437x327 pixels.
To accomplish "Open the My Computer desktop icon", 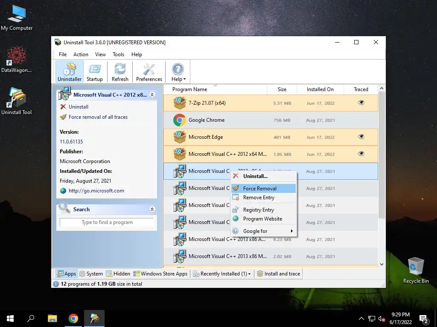I will (17, 17).
